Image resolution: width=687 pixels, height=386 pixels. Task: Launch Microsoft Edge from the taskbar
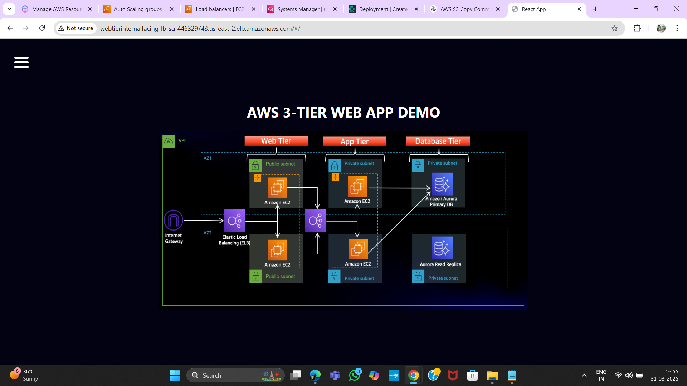(x=315, y=375)
